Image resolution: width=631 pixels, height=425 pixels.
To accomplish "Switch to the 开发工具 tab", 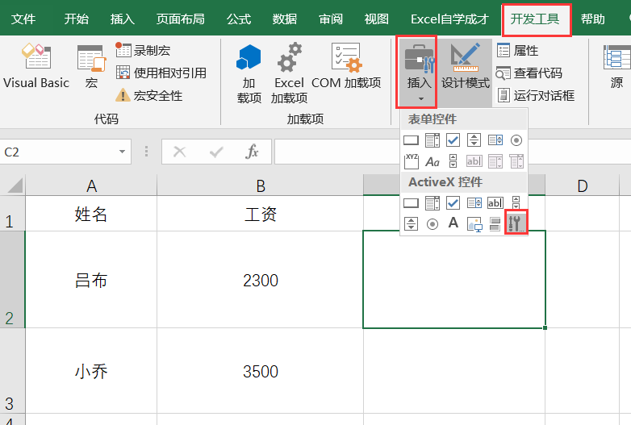I will (535, 19).
